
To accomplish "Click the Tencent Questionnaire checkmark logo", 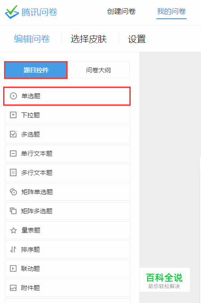I will pos(12,12).
